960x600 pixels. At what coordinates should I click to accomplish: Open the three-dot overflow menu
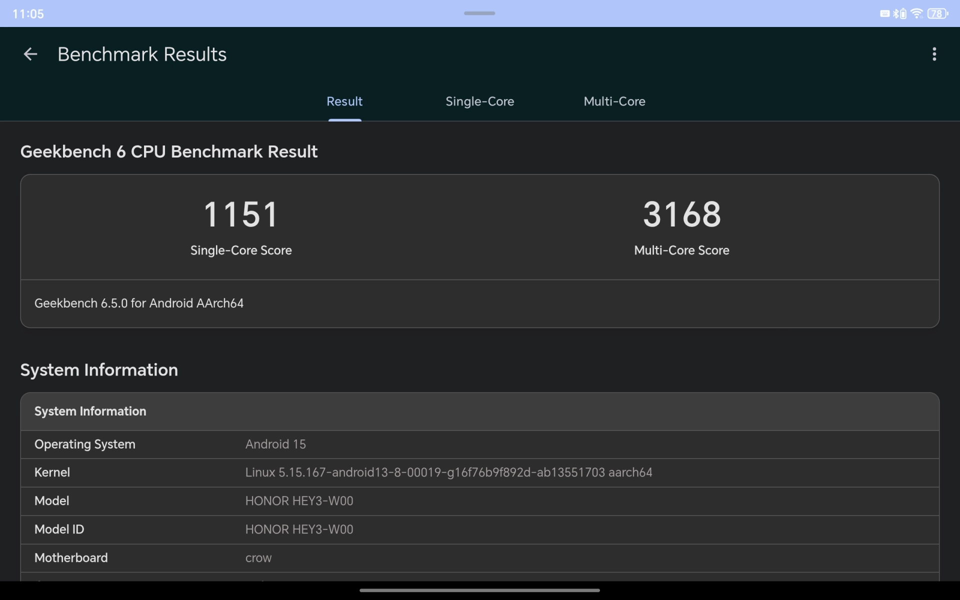[x=934, y=54]
